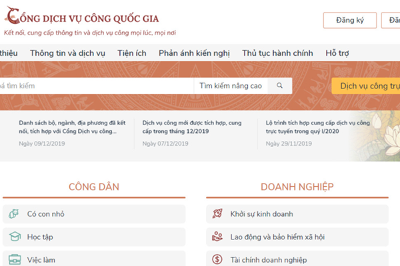400x266 pixels.
Task: Open news Dịch vụ công mới được tích hợp
Action: pos(192,127)
